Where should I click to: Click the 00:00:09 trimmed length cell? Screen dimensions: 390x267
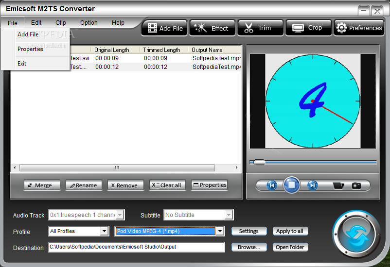pyautogui.click(x=156, y=58)
